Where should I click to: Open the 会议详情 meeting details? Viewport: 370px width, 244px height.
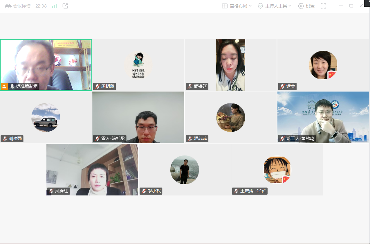click(x=21, y=6)
